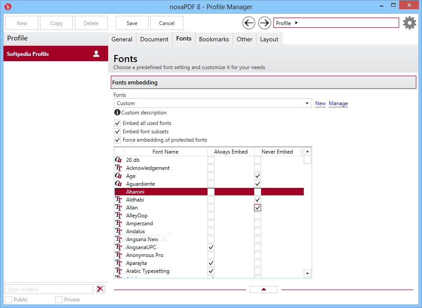Click the user icon on Softpedia Profile
422x308 pixels.
pyautogui.click(x=96, y=54)
